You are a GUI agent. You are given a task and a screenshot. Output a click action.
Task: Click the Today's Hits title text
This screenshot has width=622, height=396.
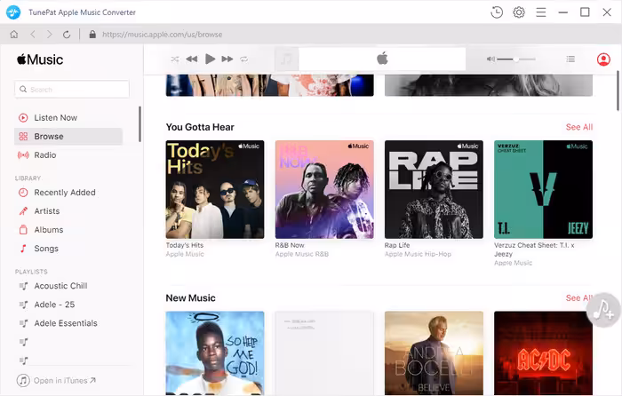(x=185, y=245)
